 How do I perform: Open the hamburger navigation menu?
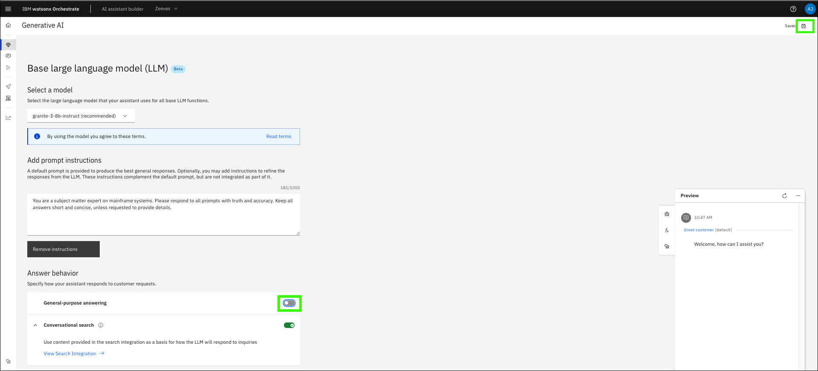click(8, 9)
